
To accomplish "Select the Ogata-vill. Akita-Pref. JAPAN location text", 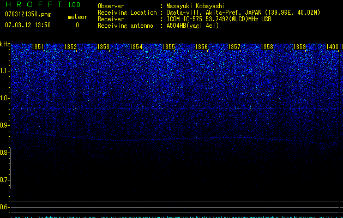I will click(243, 13).
